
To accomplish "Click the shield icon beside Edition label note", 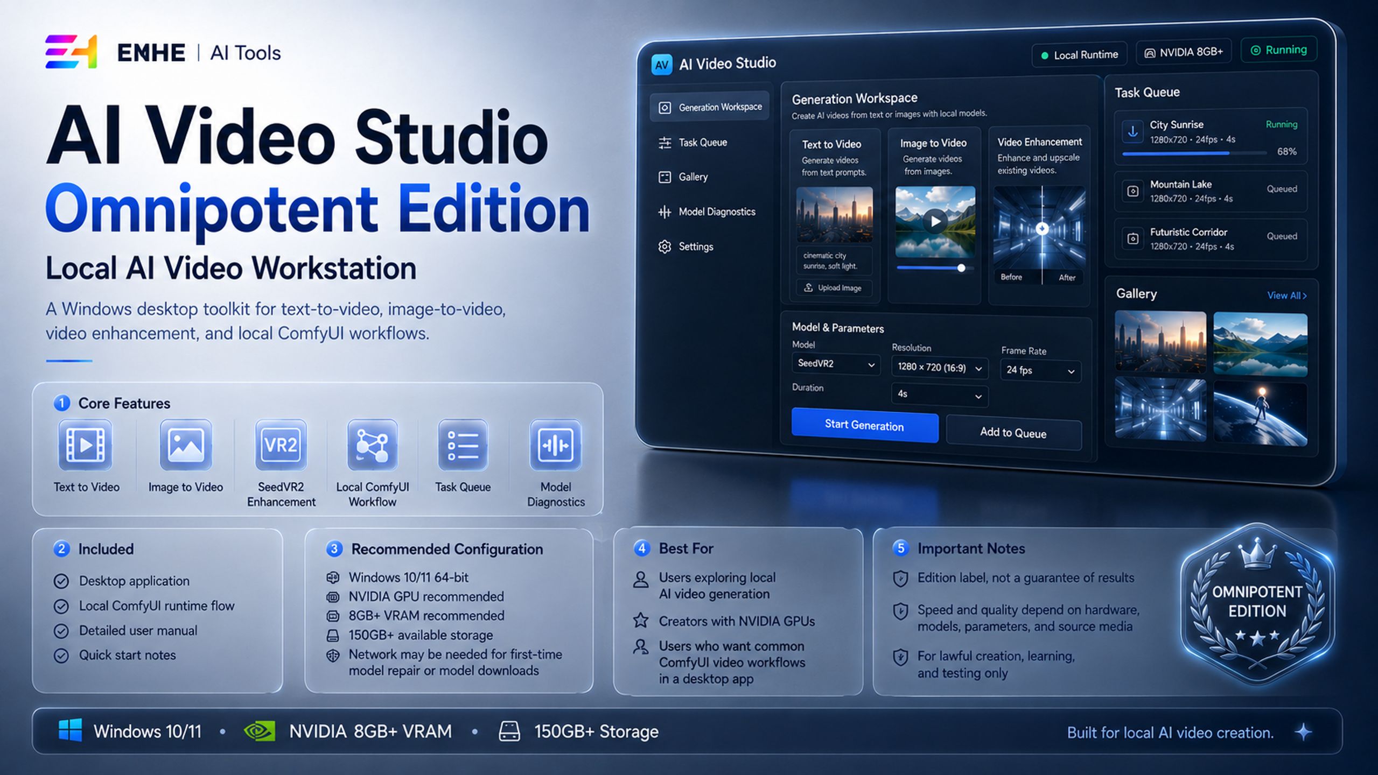I will (x=900, y=579).
